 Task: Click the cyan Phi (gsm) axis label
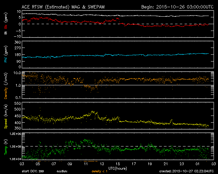click(x=6, y=54)
